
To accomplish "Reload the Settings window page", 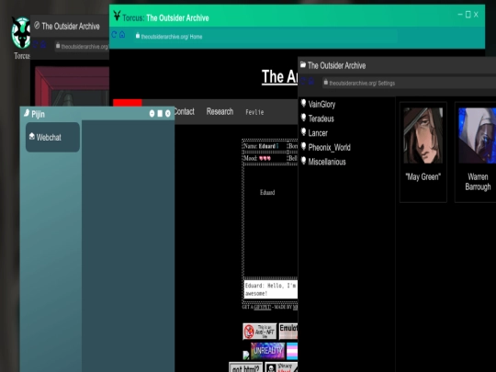I will [x=303, y=82].
